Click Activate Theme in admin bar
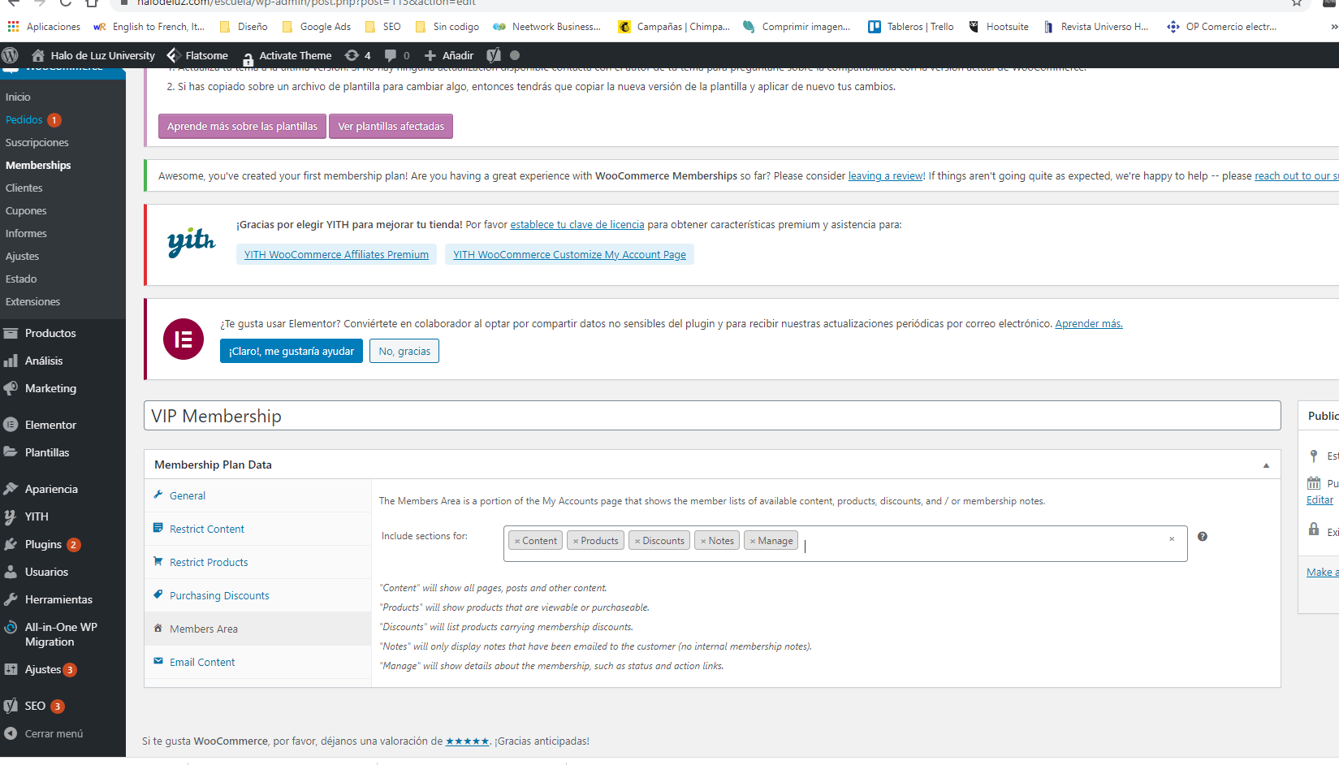The width and height of the screenshot is (1339, 765). 287,55
